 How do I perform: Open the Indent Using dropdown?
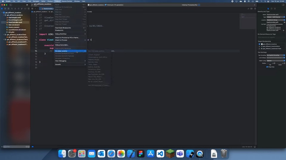click(x=276, y=60)
